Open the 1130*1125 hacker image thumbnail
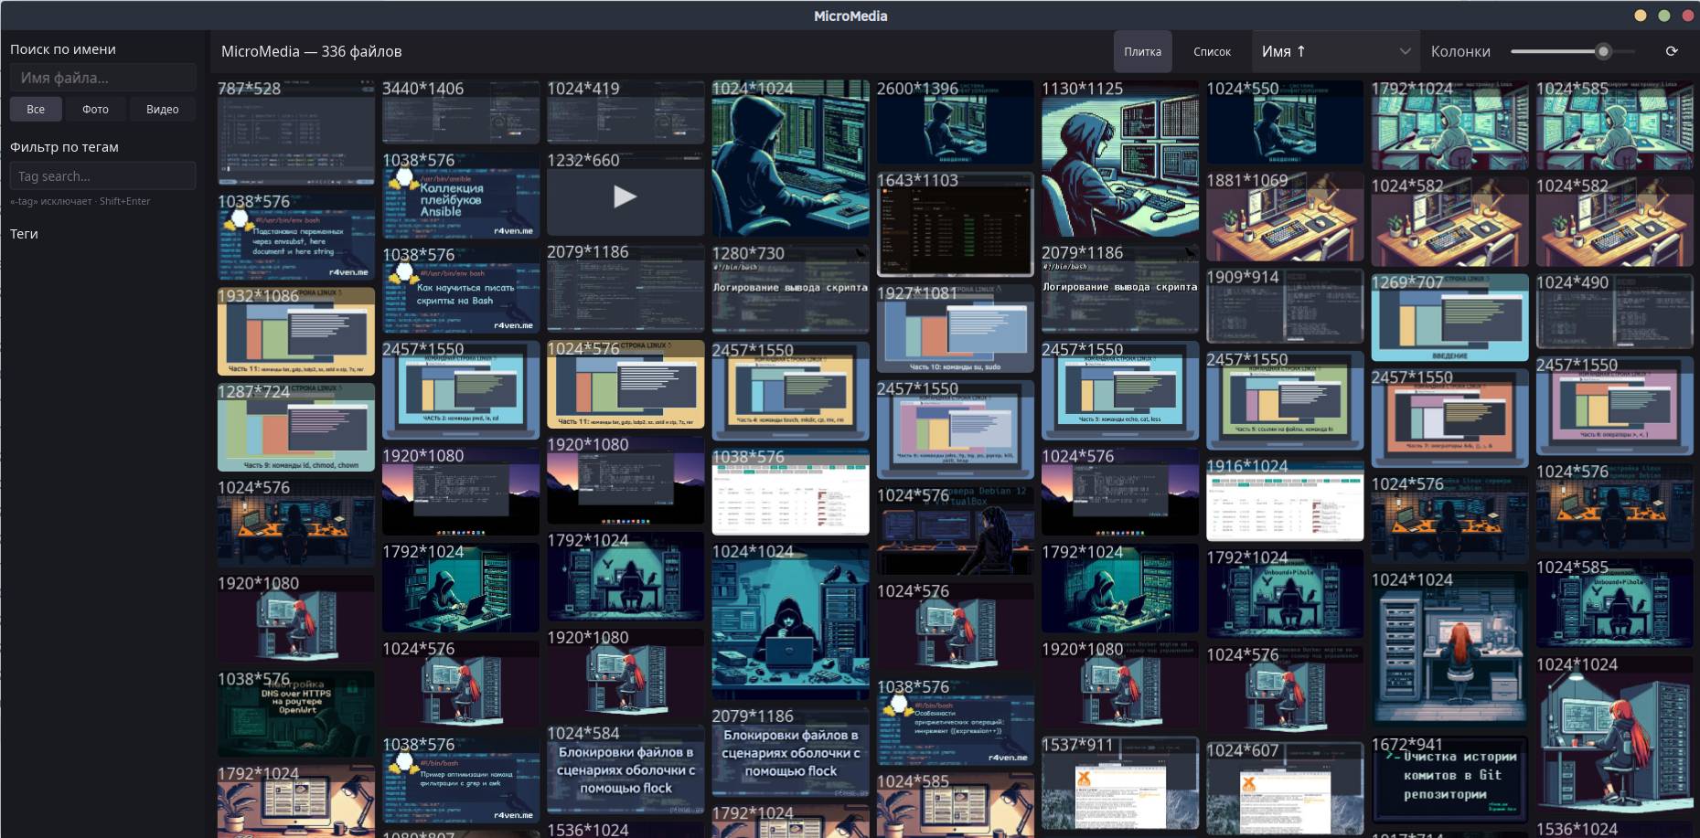Image resolution: width=1700 pixels, height=838 pixels. pyautogui.click(x=1120, y=159)
